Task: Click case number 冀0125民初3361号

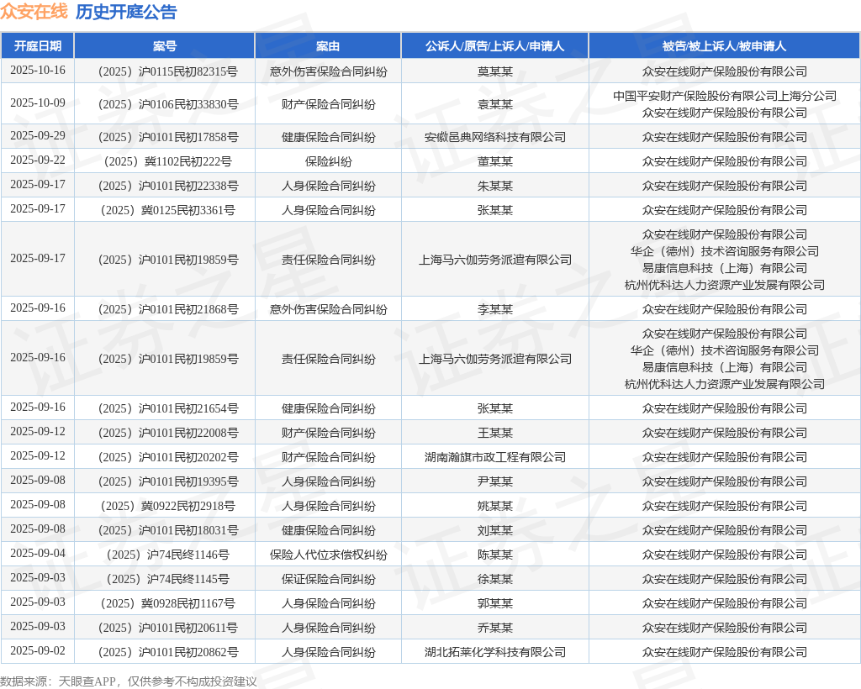Action: (167, 210)
